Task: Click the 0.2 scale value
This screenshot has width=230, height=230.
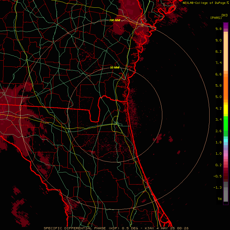Action: [x=218, y=165]
